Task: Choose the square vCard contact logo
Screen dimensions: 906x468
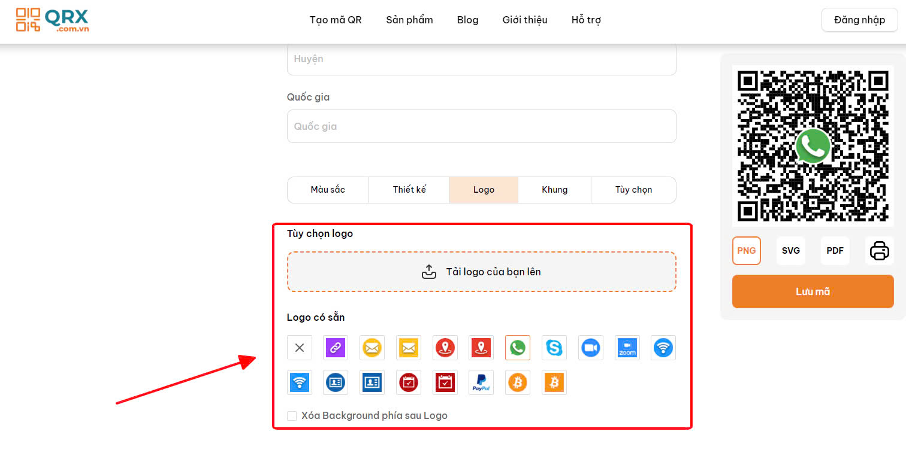Action: pyautogui.click(x=372, y=382)
